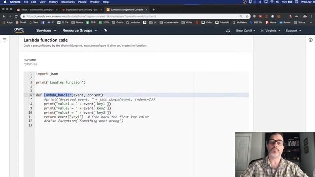This screenshot has height=177, width=315.
Task: Open the 2019 spreadsheet bookmark
Action: point(104,22)
